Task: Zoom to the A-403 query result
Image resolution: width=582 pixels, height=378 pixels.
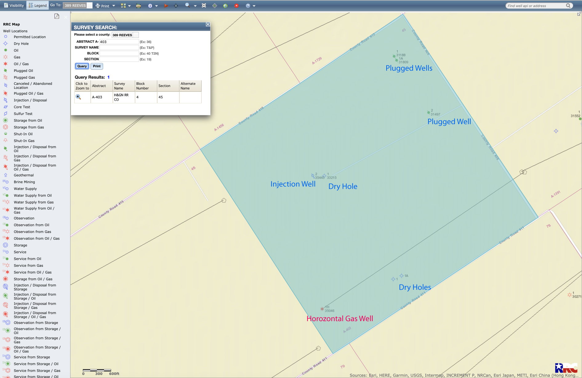Action: pos(78,97)
